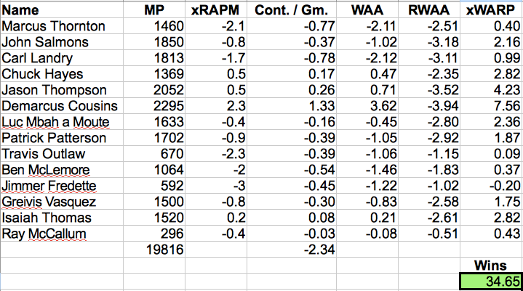Screen dimensions: 523x291
Task: Select Travis Outlaw's xWARP value 0.09
Action: [491, 154]
